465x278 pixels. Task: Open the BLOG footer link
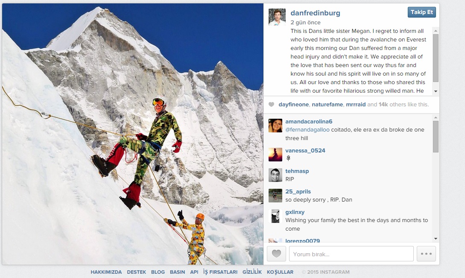pyautogui.click(x=158, y=272)
